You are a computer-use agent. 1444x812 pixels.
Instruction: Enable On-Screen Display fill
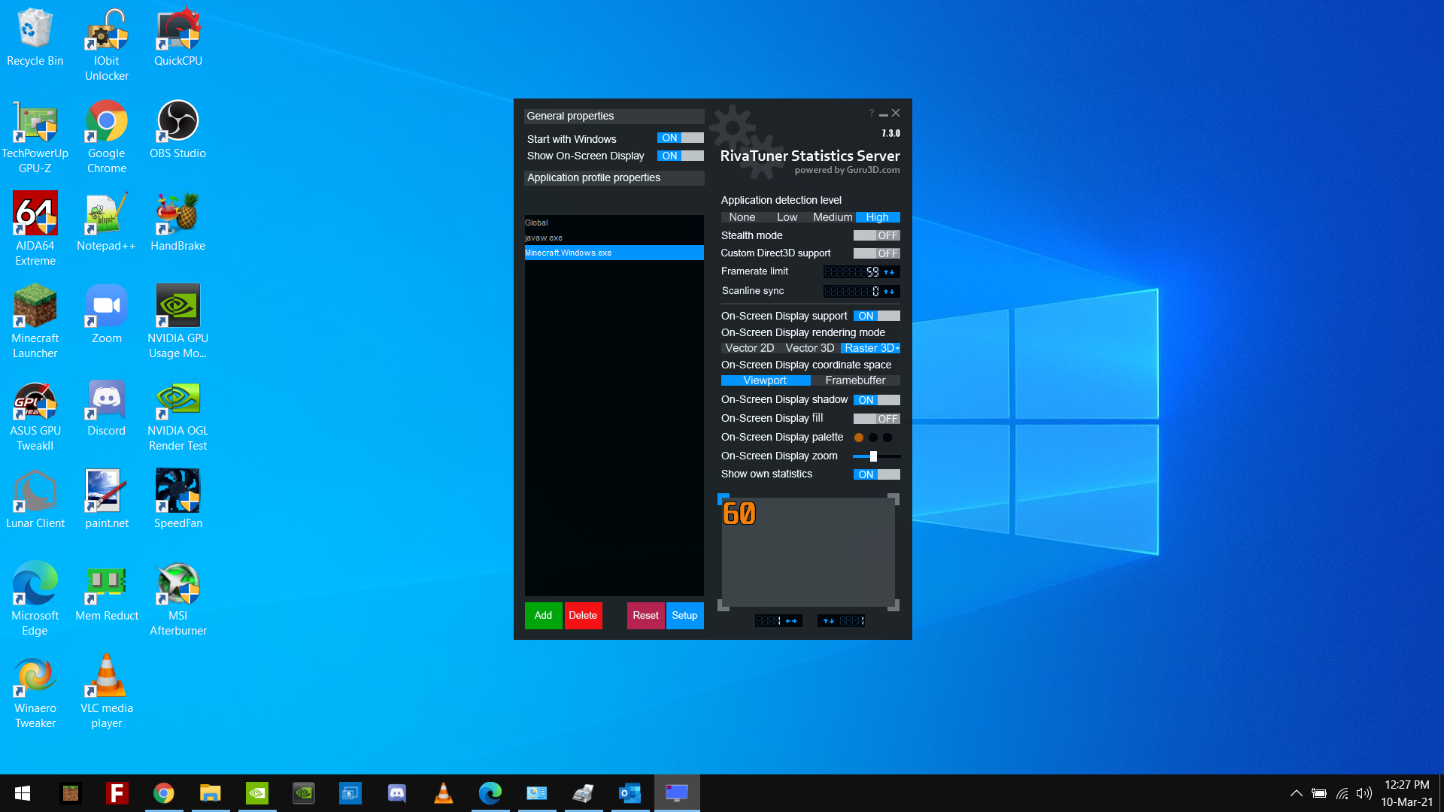876,419
